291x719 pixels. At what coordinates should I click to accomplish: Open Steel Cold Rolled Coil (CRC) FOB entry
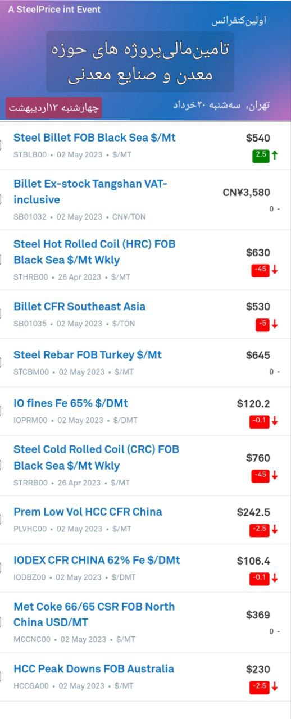tap(96, 457)
